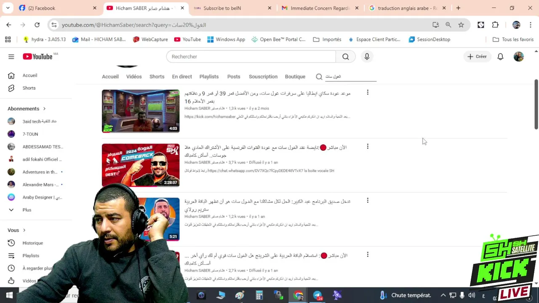Open the Alexandre Mars subscription
The image size is (539, 303).
(36, 184)
